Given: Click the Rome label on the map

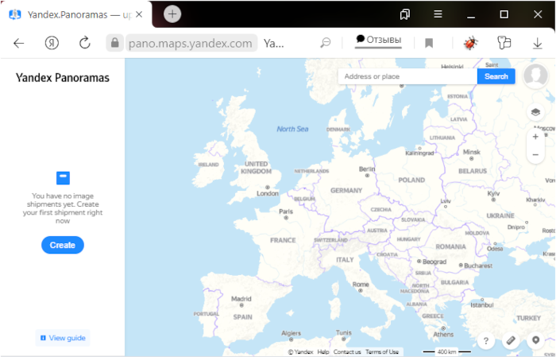Looking at the screenshot, I should pos(361,285).
